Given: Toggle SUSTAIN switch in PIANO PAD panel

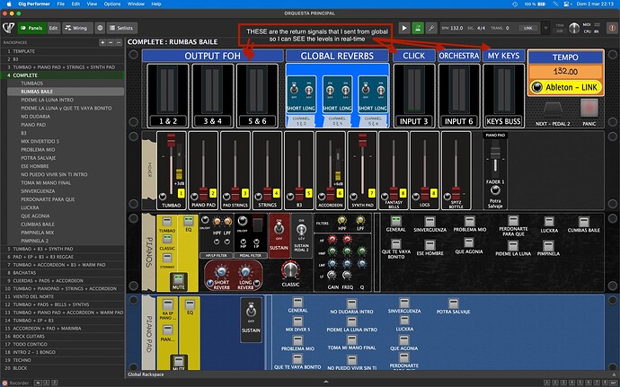Looking at the screenshot, I should tap(251, 312).
